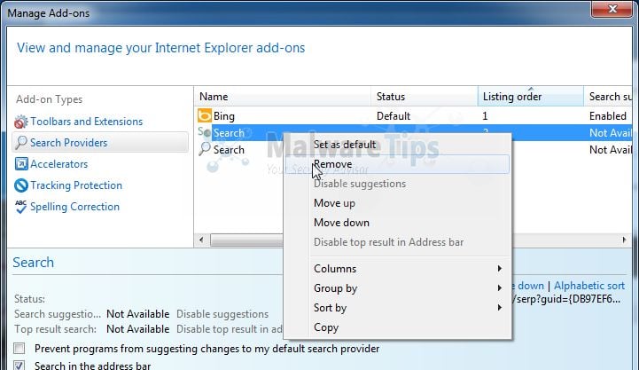The width and height of the screenshot is (639, 370).
Task: Click the magnifier icon of unselected Search row
Action: coord(205,149)
